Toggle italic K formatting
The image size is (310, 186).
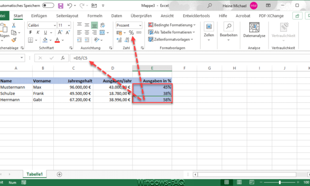(38, 33)
